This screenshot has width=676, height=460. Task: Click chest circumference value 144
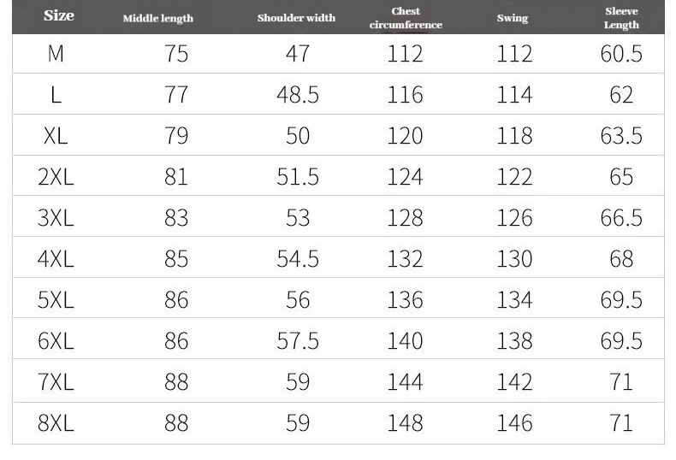[405, 382]
